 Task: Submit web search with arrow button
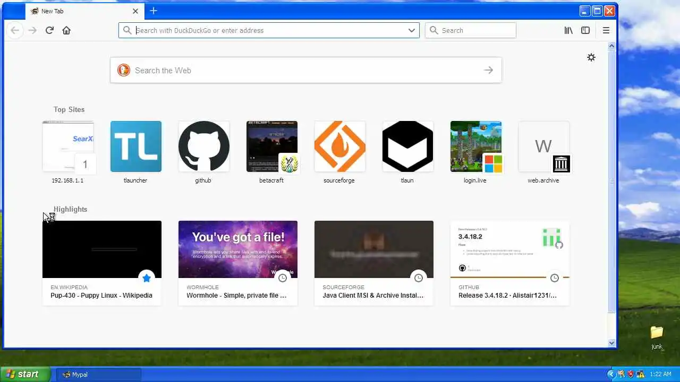click(x=488, y=70)
